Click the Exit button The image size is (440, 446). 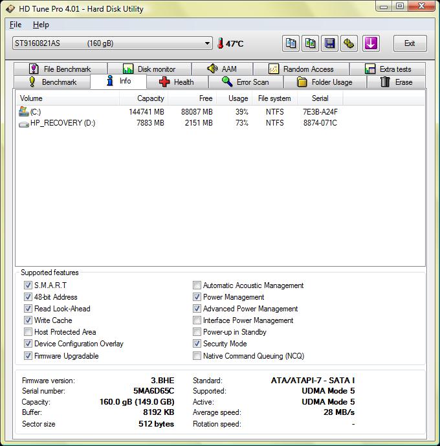[410, 43]
